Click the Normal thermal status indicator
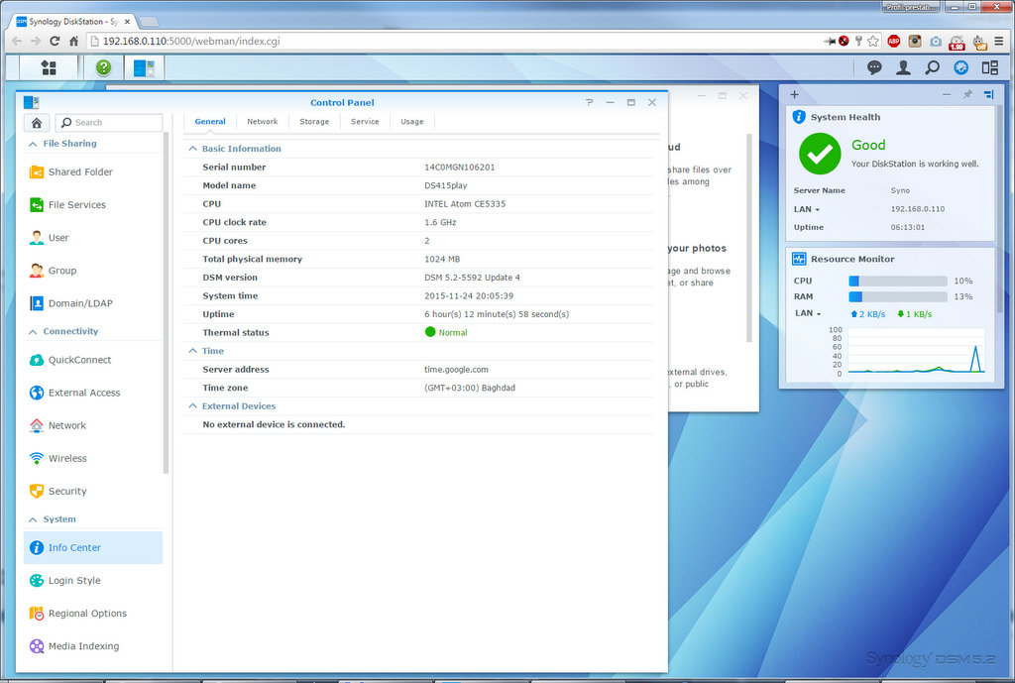This screenshot has height=683, width=1015. pyautogui.click(x=446, y=332)
